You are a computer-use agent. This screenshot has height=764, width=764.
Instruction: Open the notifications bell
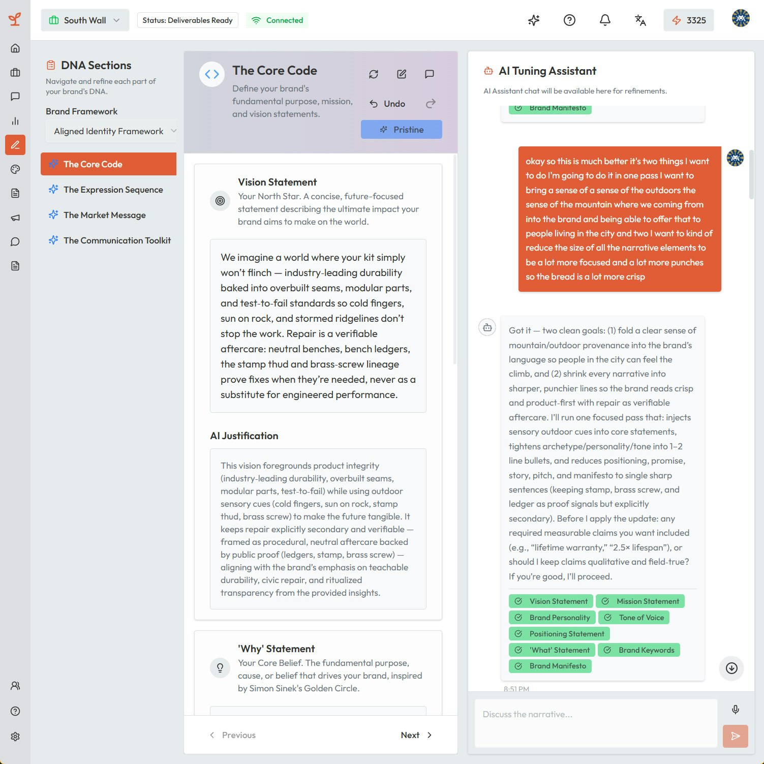tap(605, 20)
